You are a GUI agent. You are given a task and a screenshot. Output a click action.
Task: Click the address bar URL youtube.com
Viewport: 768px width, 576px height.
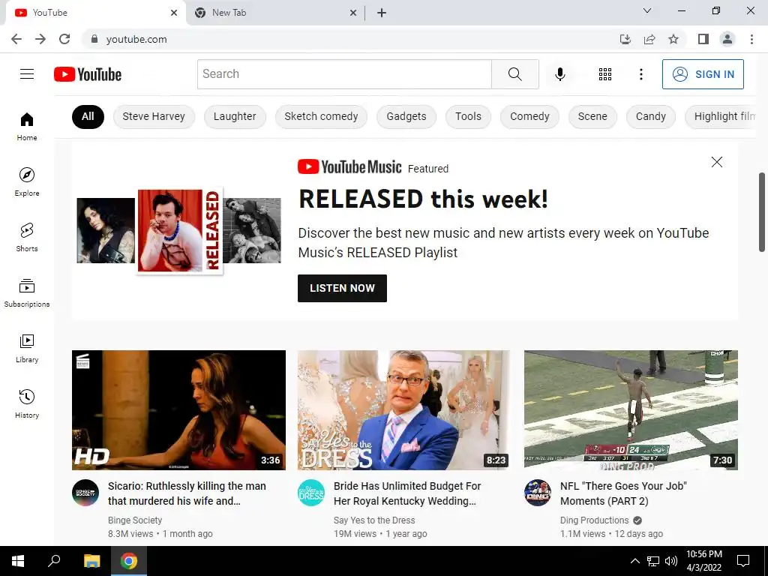point(136,39)
